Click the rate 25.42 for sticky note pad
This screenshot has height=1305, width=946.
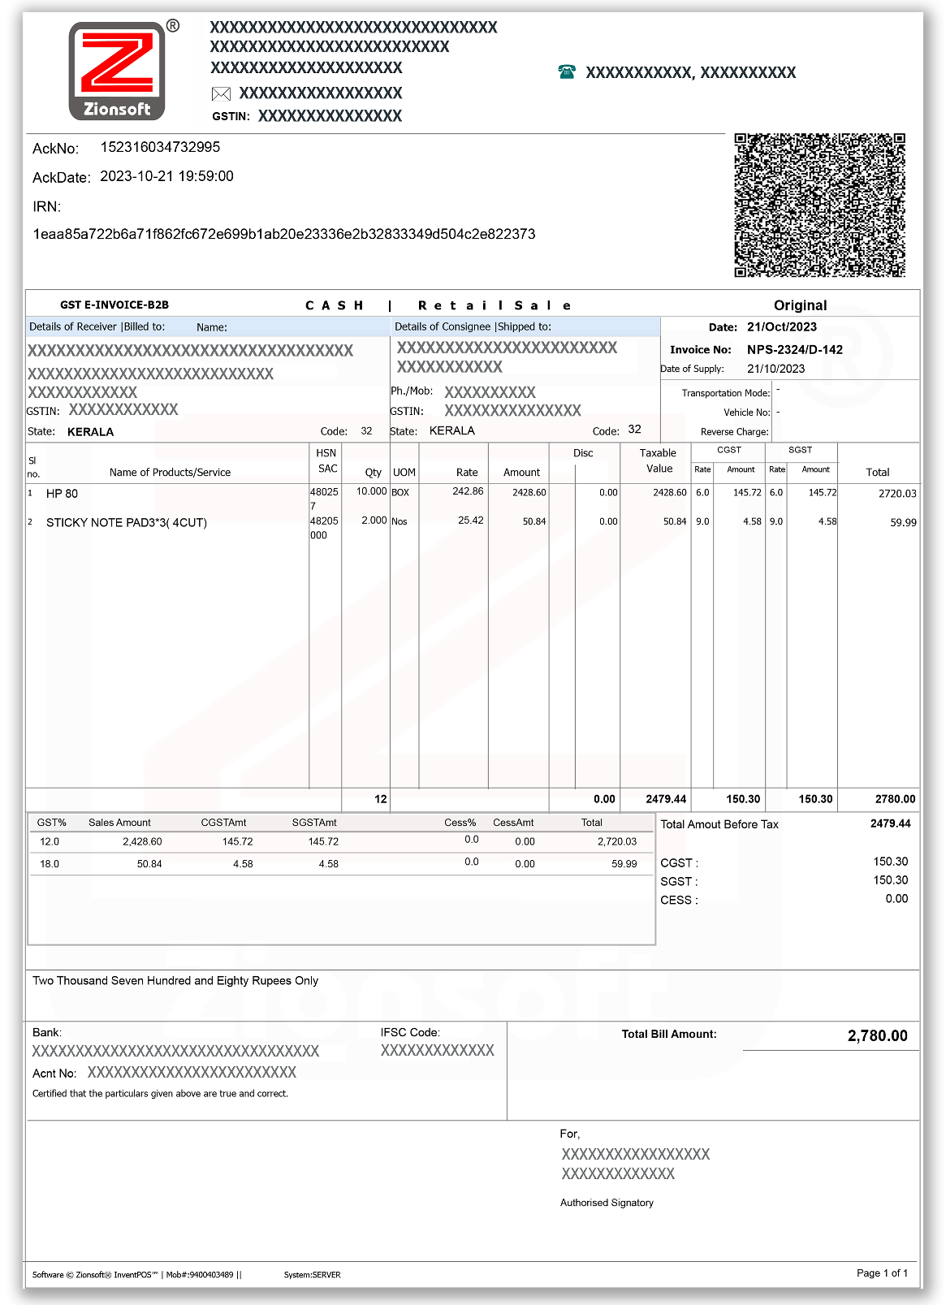tap(471, 521)
